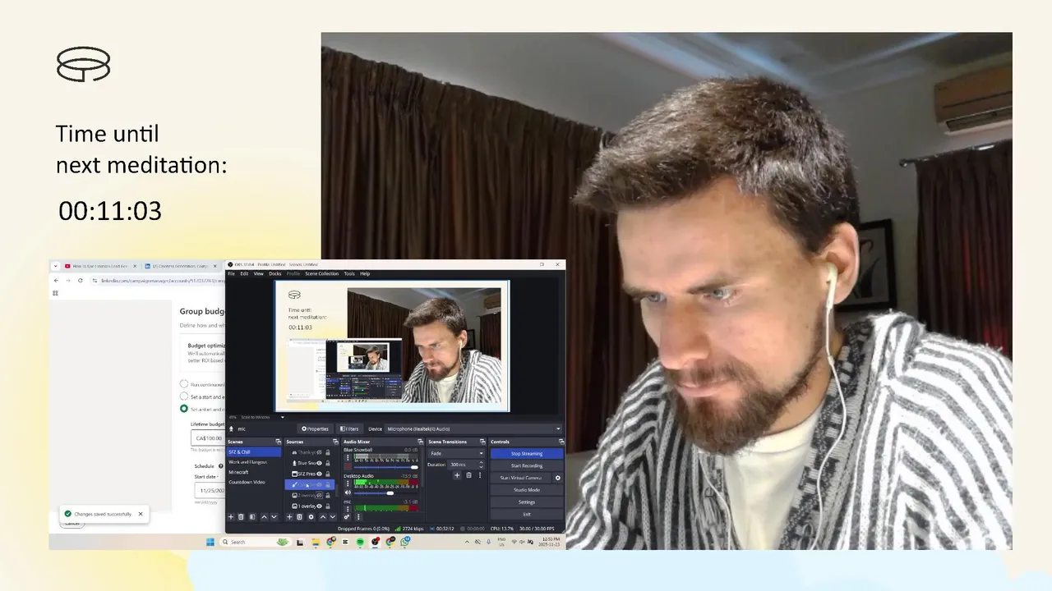Click Start Virtual Camera button
Screen dimensions: 1052x591
point(520,478)
